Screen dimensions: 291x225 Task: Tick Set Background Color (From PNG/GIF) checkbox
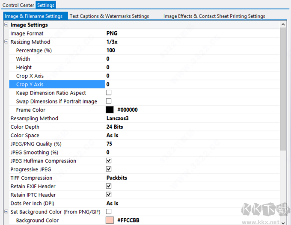(x=109, y=212)
